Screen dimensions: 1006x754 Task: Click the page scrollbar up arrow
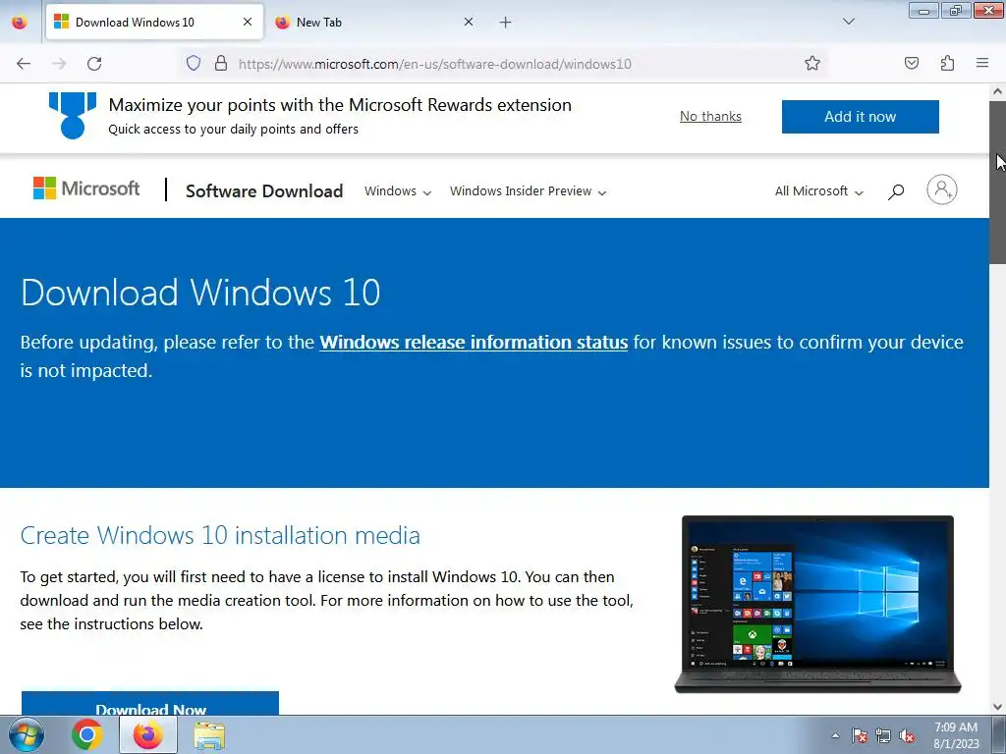pyautogui.click(x=997, y=91)
